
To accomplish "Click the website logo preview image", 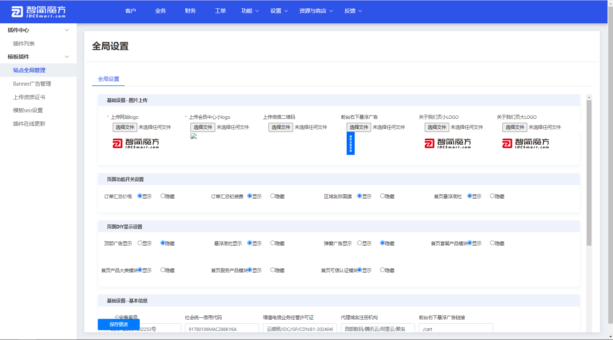I will 136,143.
